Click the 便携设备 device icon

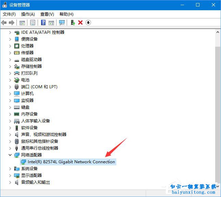click(17, 39)
